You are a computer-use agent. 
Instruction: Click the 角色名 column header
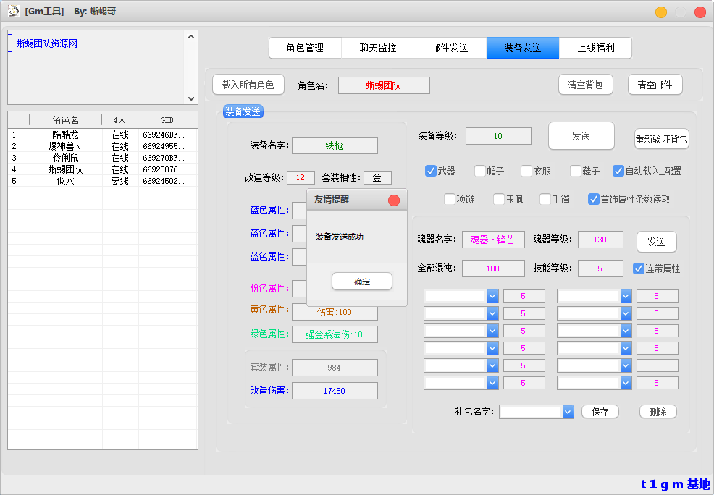click(x=66, y=120)
